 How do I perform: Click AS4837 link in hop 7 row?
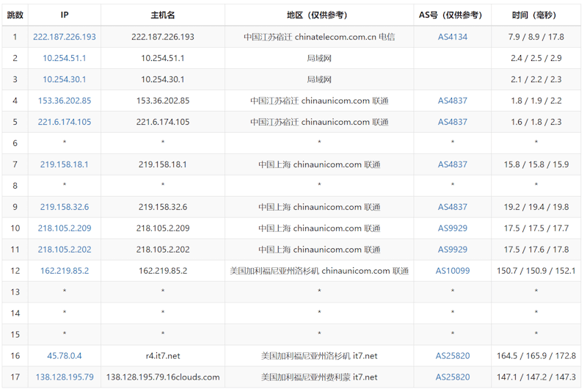click(x=453, y=164)
